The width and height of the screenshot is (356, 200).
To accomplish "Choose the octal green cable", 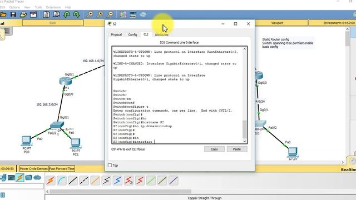I will coord(151,181).
